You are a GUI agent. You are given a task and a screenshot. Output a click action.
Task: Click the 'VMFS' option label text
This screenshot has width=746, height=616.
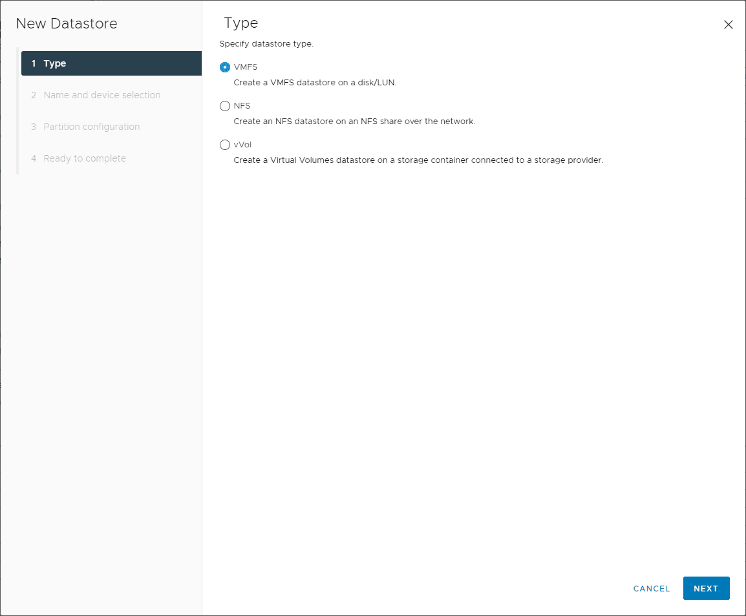[x=246, y=67]
